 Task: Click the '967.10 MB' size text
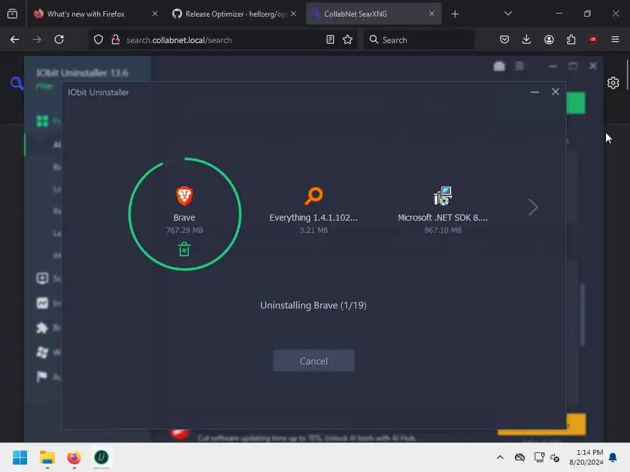click(443, 230)
